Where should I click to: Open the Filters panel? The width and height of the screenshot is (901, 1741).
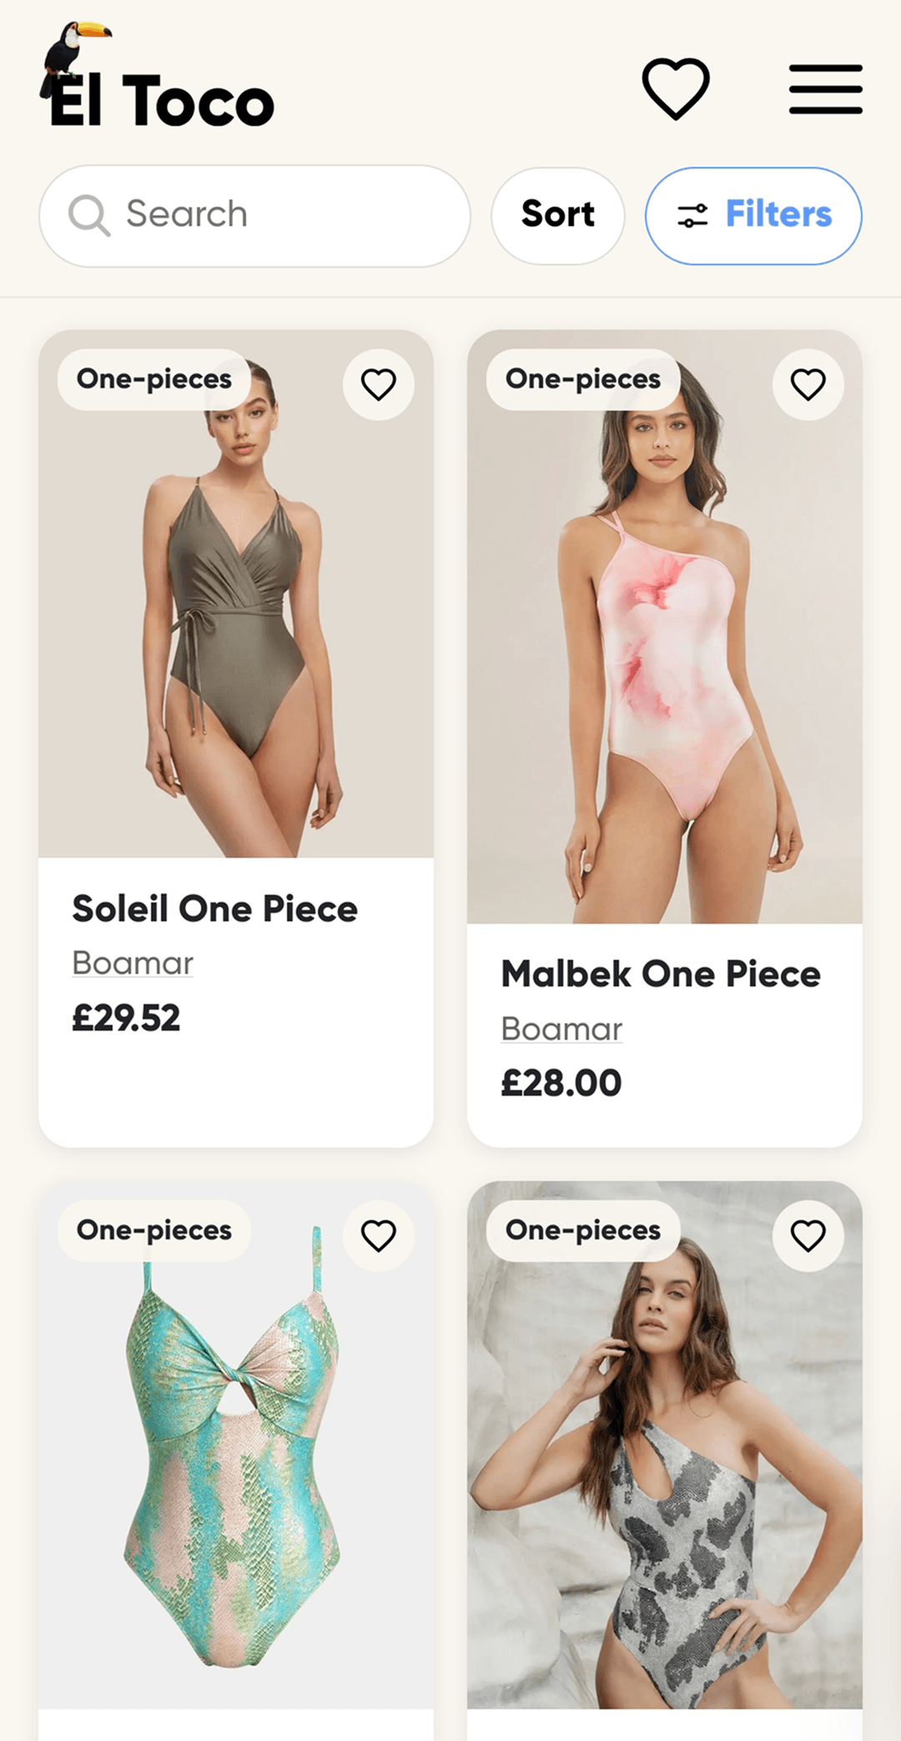coord(753,215)
